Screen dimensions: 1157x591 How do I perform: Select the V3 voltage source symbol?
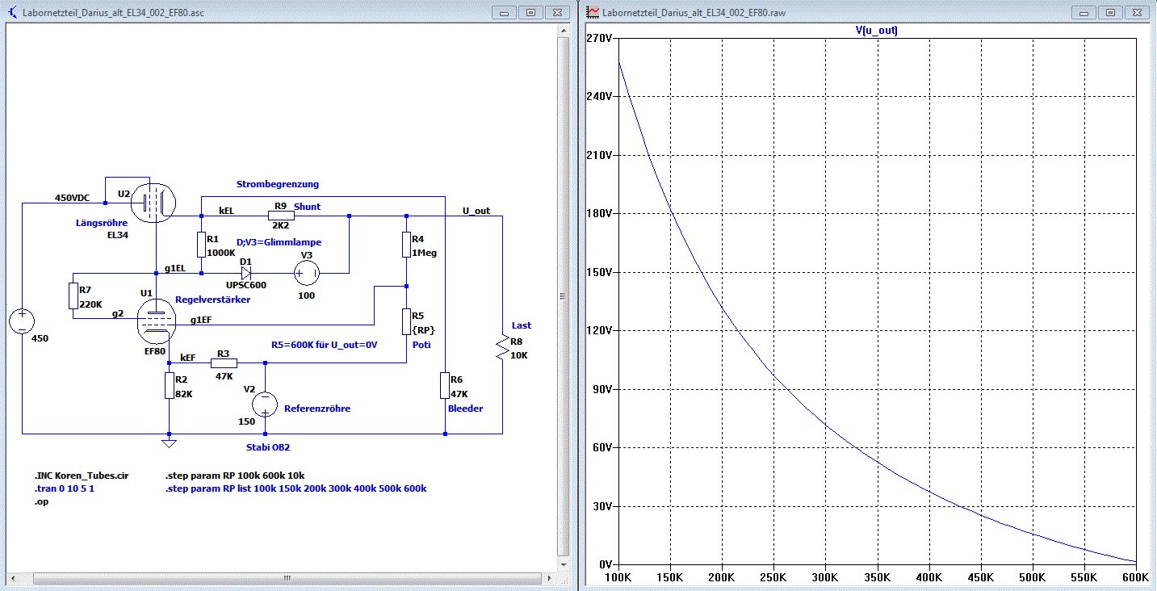(x=307, y=275)
